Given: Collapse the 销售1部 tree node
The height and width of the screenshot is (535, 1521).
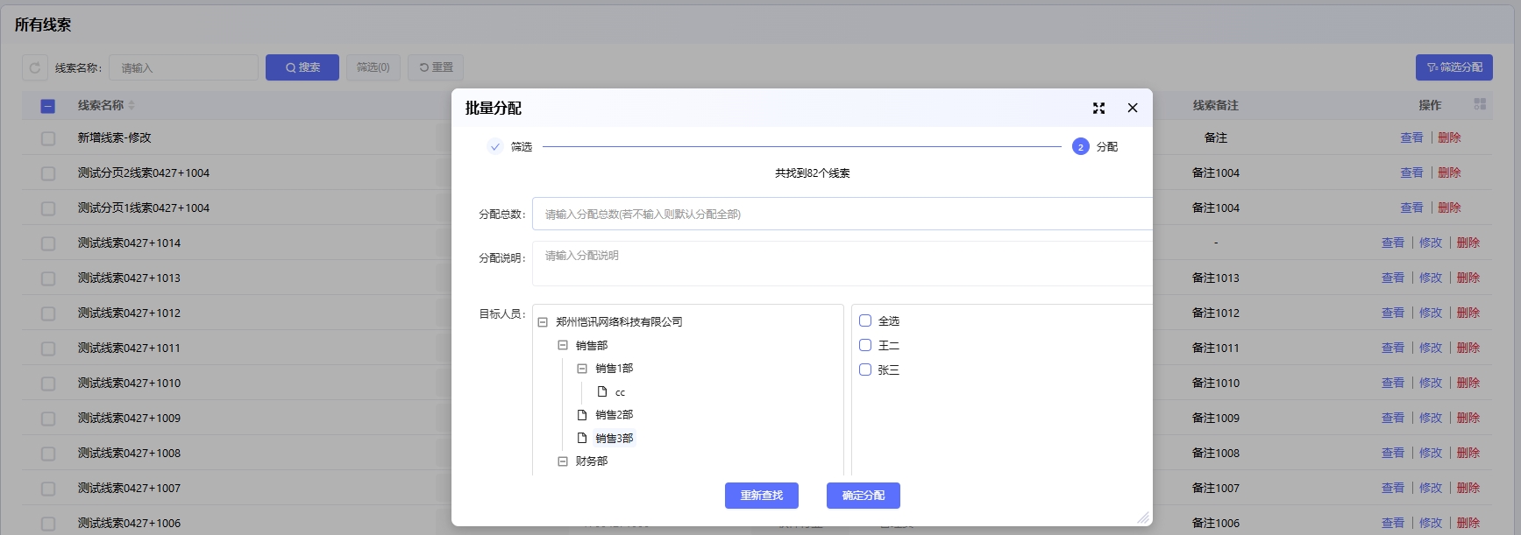Looking at the screenshot, I should coord(582,369).
